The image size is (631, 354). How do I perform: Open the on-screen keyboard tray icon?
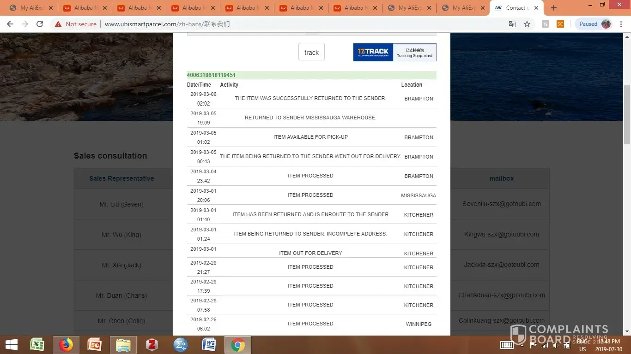pos(507,345)
